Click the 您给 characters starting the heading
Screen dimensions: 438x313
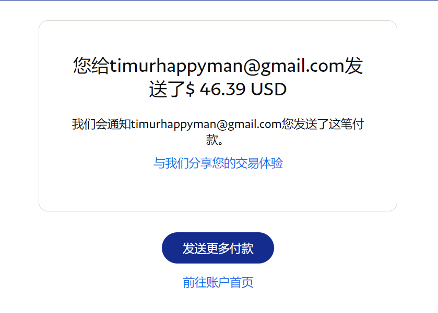91,66
